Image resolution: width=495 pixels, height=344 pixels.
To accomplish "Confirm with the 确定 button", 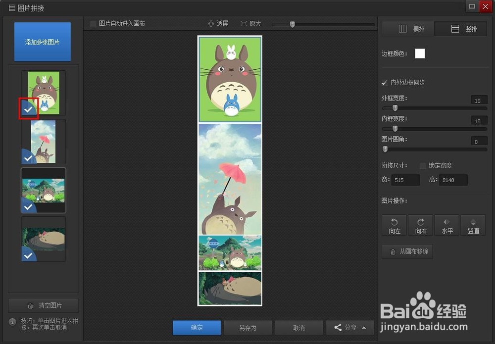I will point(197,328).
